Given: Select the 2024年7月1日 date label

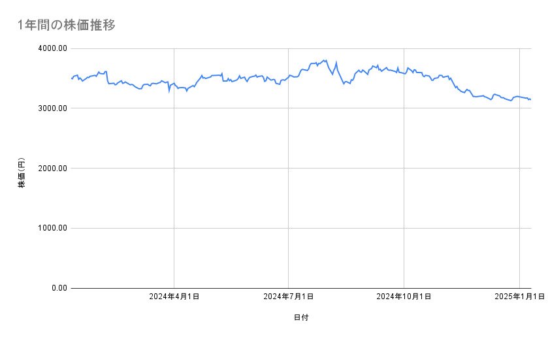Looking at the screenshot, I should click(288, 297).
